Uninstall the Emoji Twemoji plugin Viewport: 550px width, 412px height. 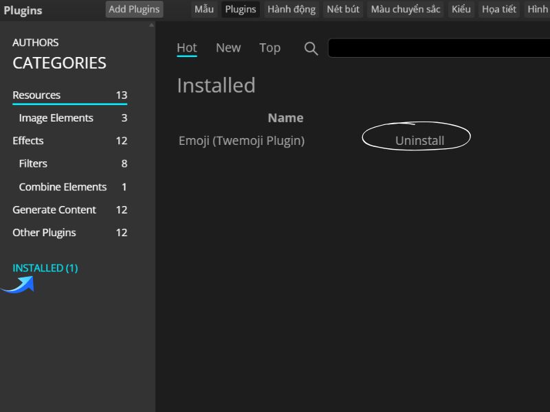(419, 141)
